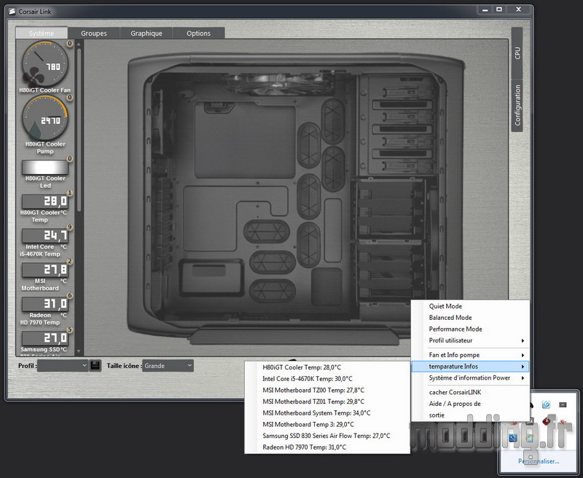Click the H80iGT Cooler Temp 28,0 display
Screen dimensions: 583x478
point(45,201)
